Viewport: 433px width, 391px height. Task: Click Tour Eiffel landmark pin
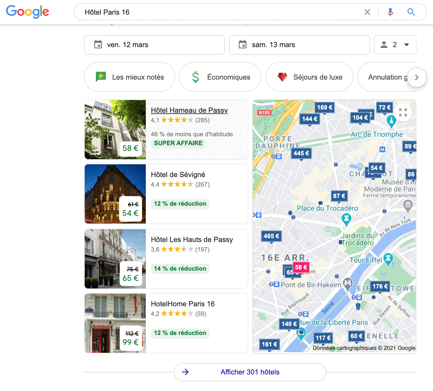pyautogui.click(x=388, y=259)
